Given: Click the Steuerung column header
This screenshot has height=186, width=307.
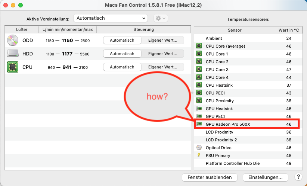Looking at the screenshot, I should (x=144, y=29).
